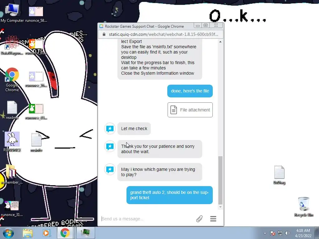Viewport: 319px width, 239px height.
Task: Open the monitor app in taskbar
Action: (x=85, y=233)
